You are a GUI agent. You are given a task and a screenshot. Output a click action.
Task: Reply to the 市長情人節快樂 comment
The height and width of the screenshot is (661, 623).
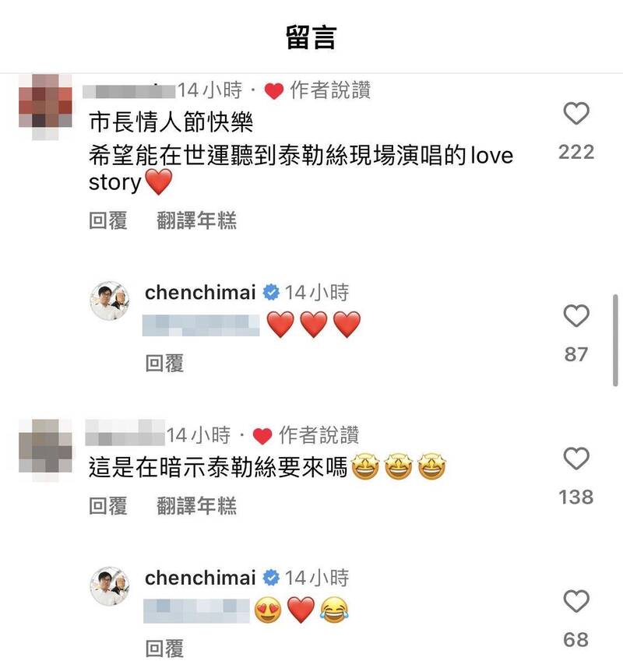[x=108, y=220]
